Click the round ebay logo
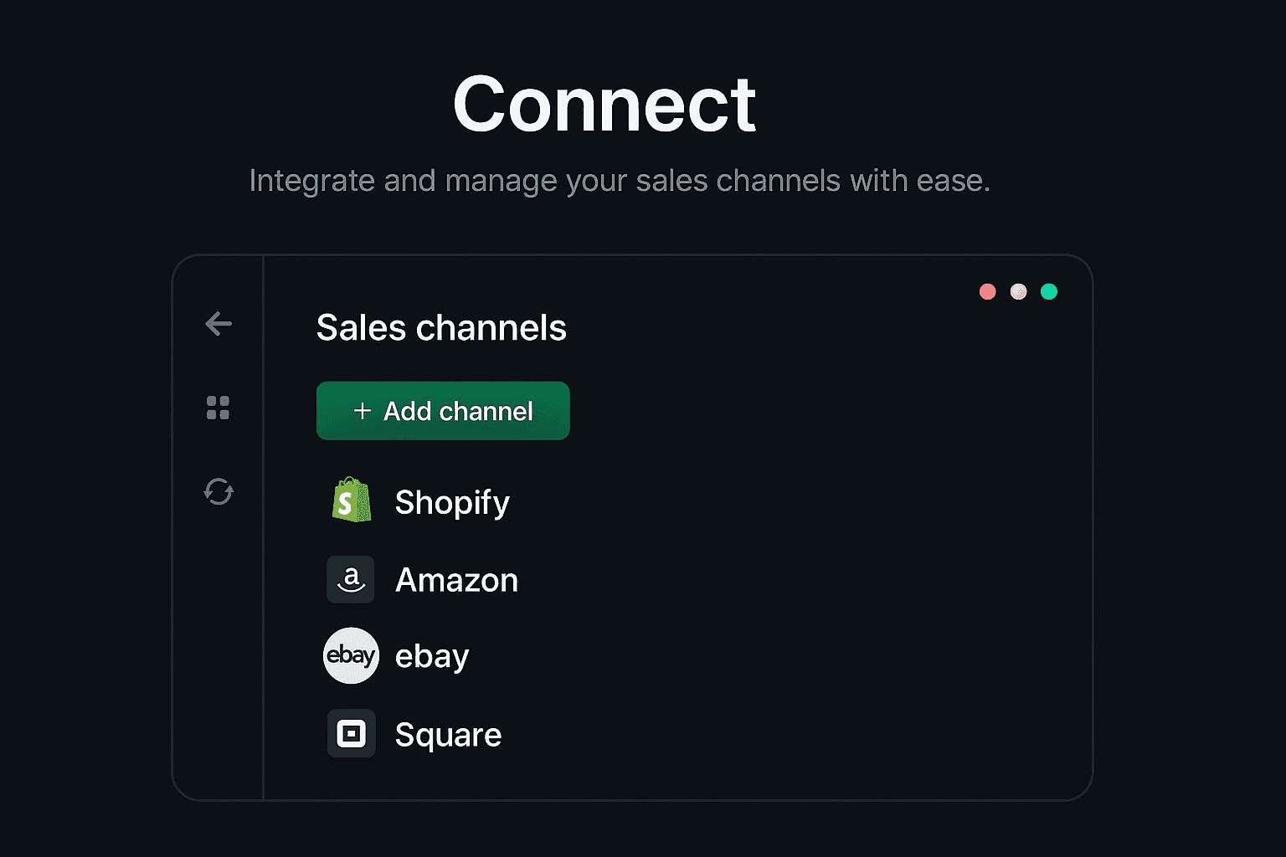 pos(351,655)
